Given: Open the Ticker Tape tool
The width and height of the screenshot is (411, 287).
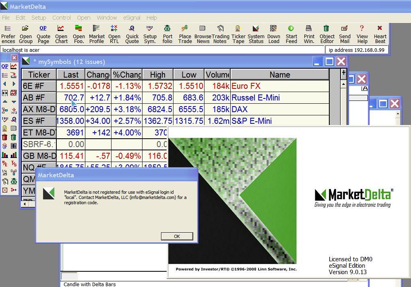Looking at the screenshot, I should coord(238,34).
